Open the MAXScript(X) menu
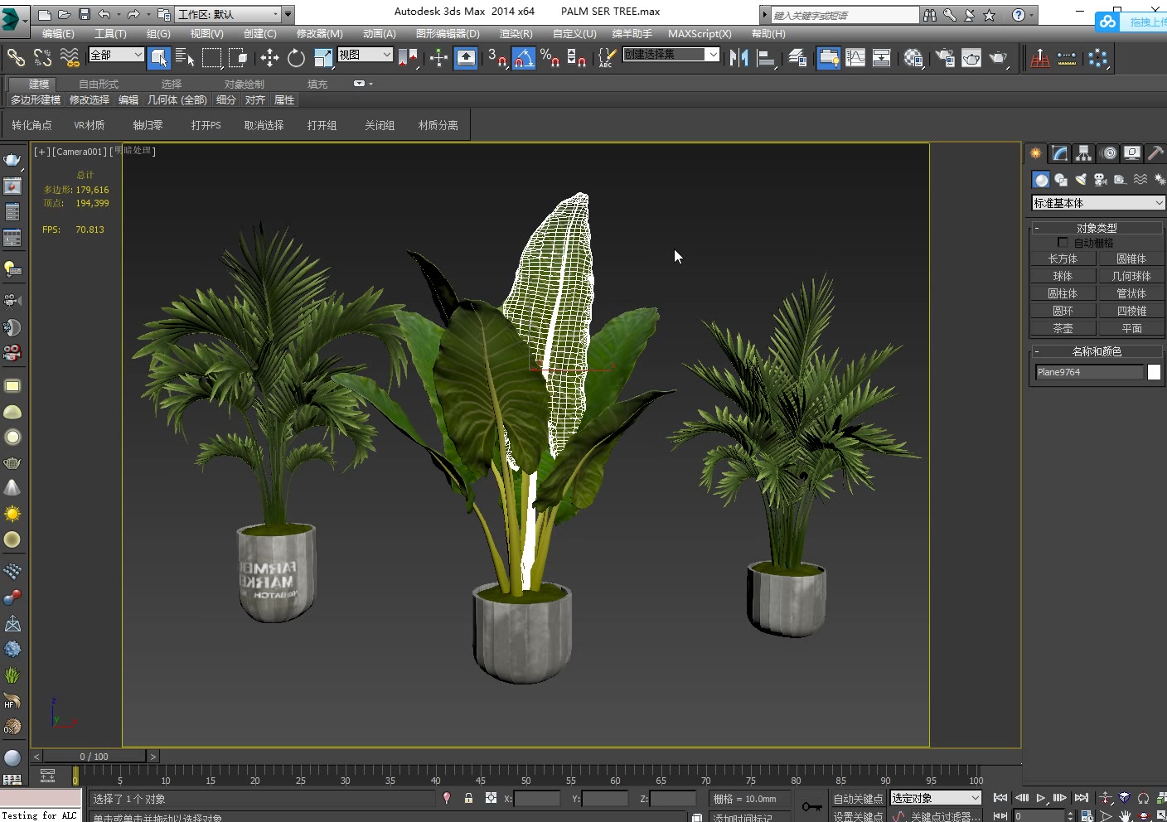The height and width of the screenshot is (822, 1167). 700,34
